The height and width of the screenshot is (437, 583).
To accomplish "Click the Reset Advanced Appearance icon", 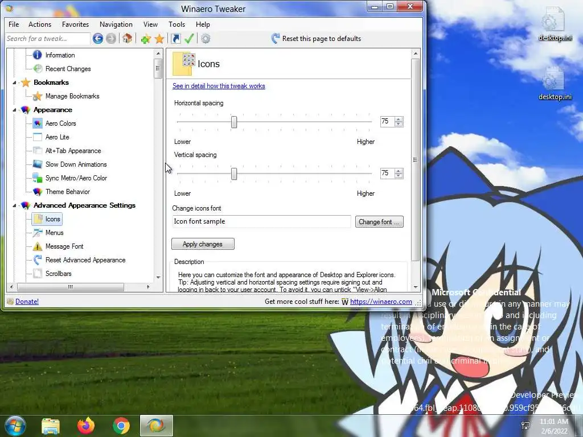I will click(x=38, y=260).
